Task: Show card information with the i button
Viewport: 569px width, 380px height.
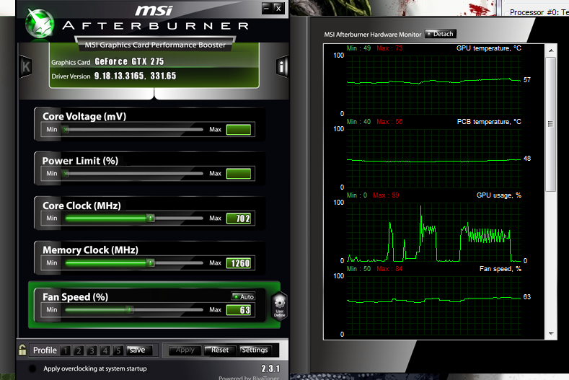Action: pyautogui.click(x=282, y=66)
